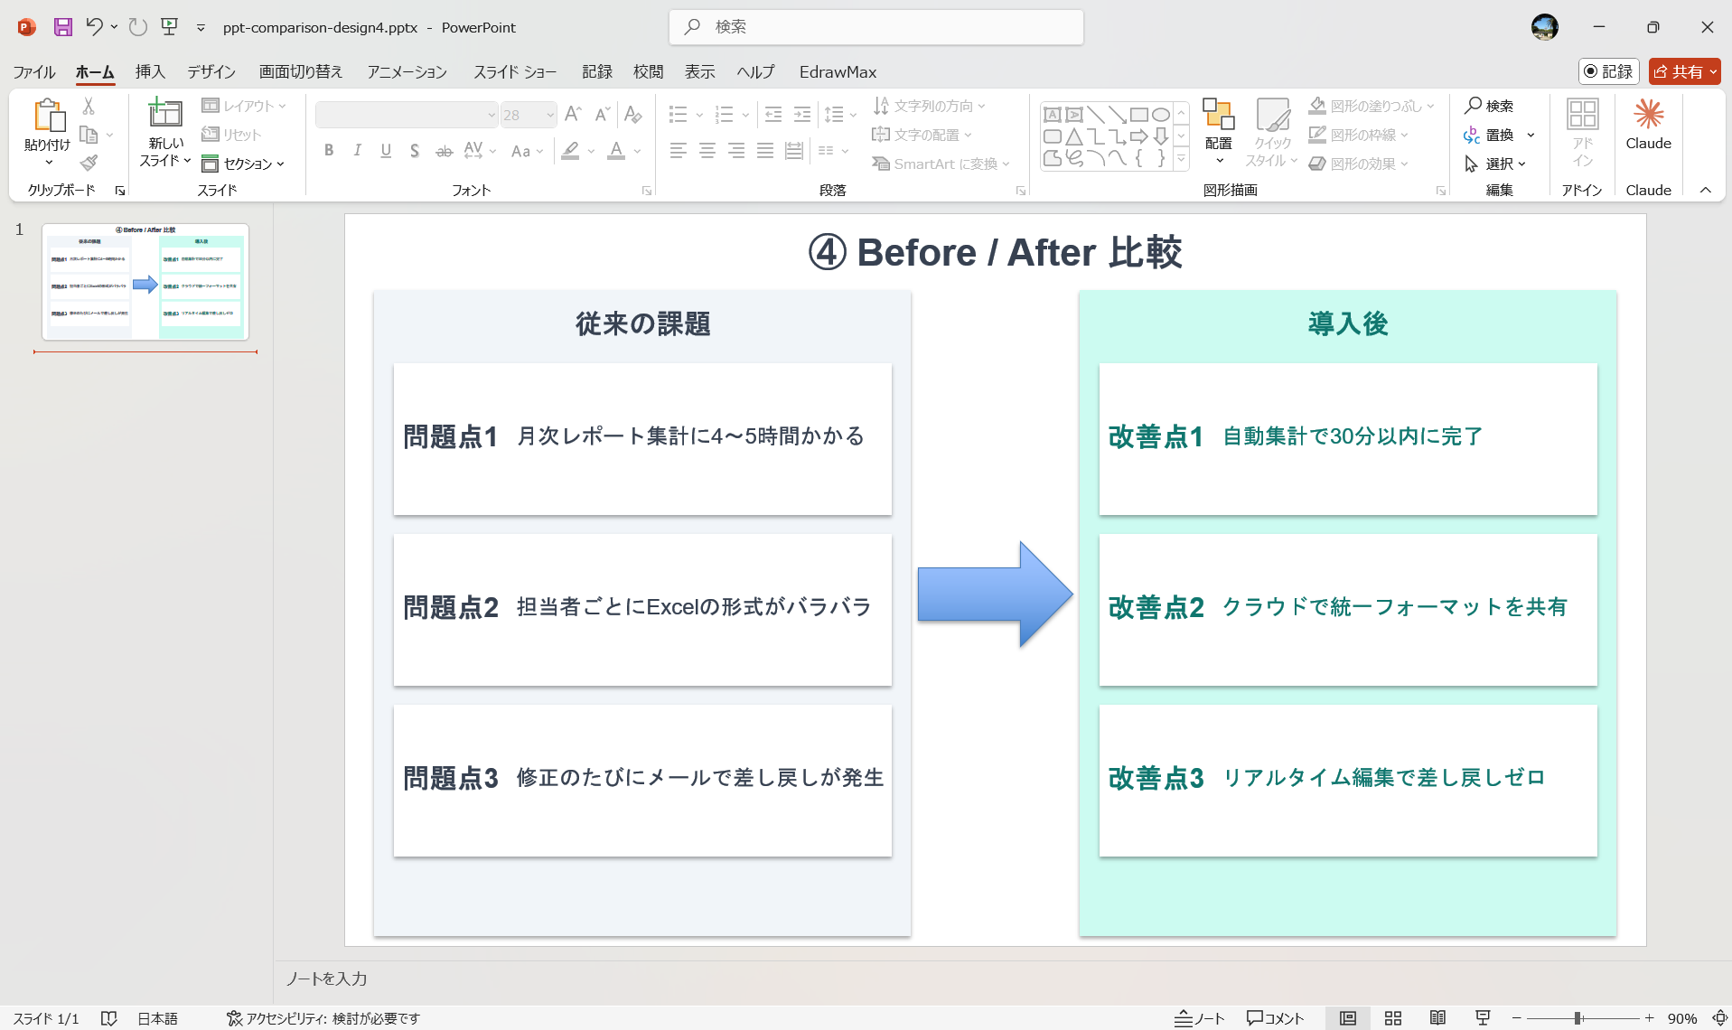Click the Copy icon in clipboard group
The width and height of the screenshot is (1732, 1030).
(89, 135)
